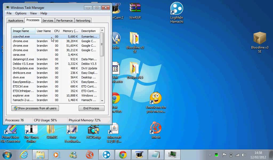
Task: Open the WinRAR desktop shortcut
Action: pos(135,10)
